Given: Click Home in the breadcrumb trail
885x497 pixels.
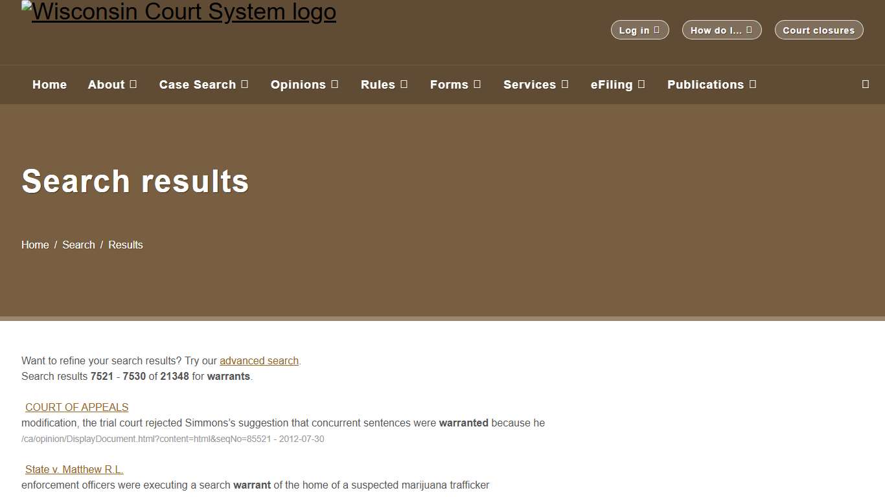Looking at the screenshot, I should [35, 245].
